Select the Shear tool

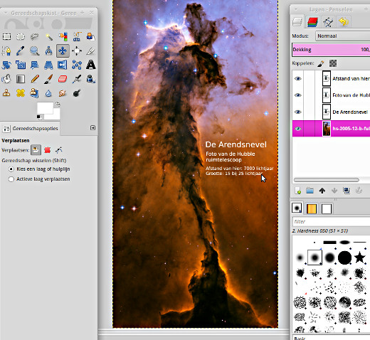point(35,65)
